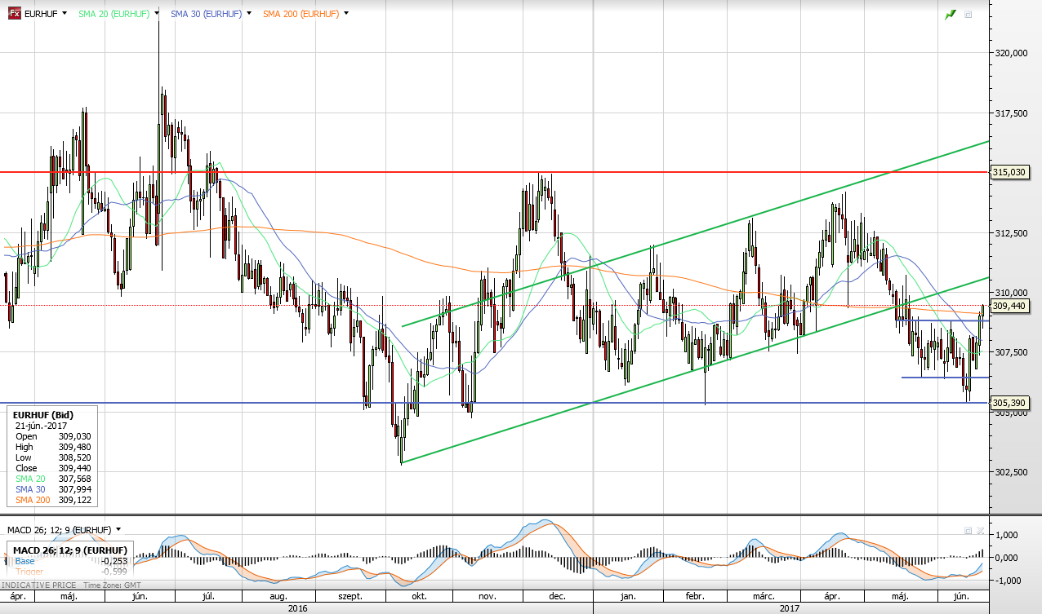Click the 310,000 price axis label

tap(1010, 292)
